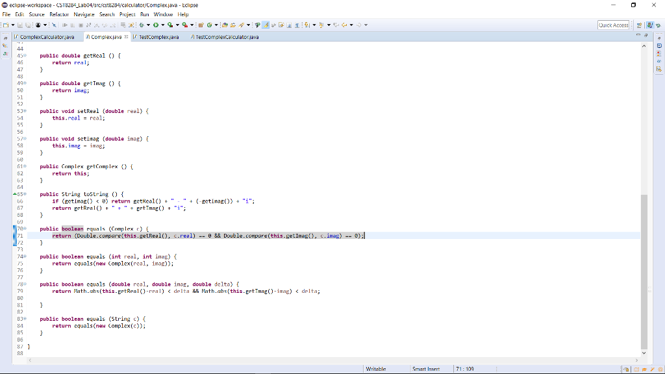The width and height of the screenshot is (665, 374).
Task: Open the Forward history dropdown arrow
Action: pyautogui.click(x=366, y=25)
